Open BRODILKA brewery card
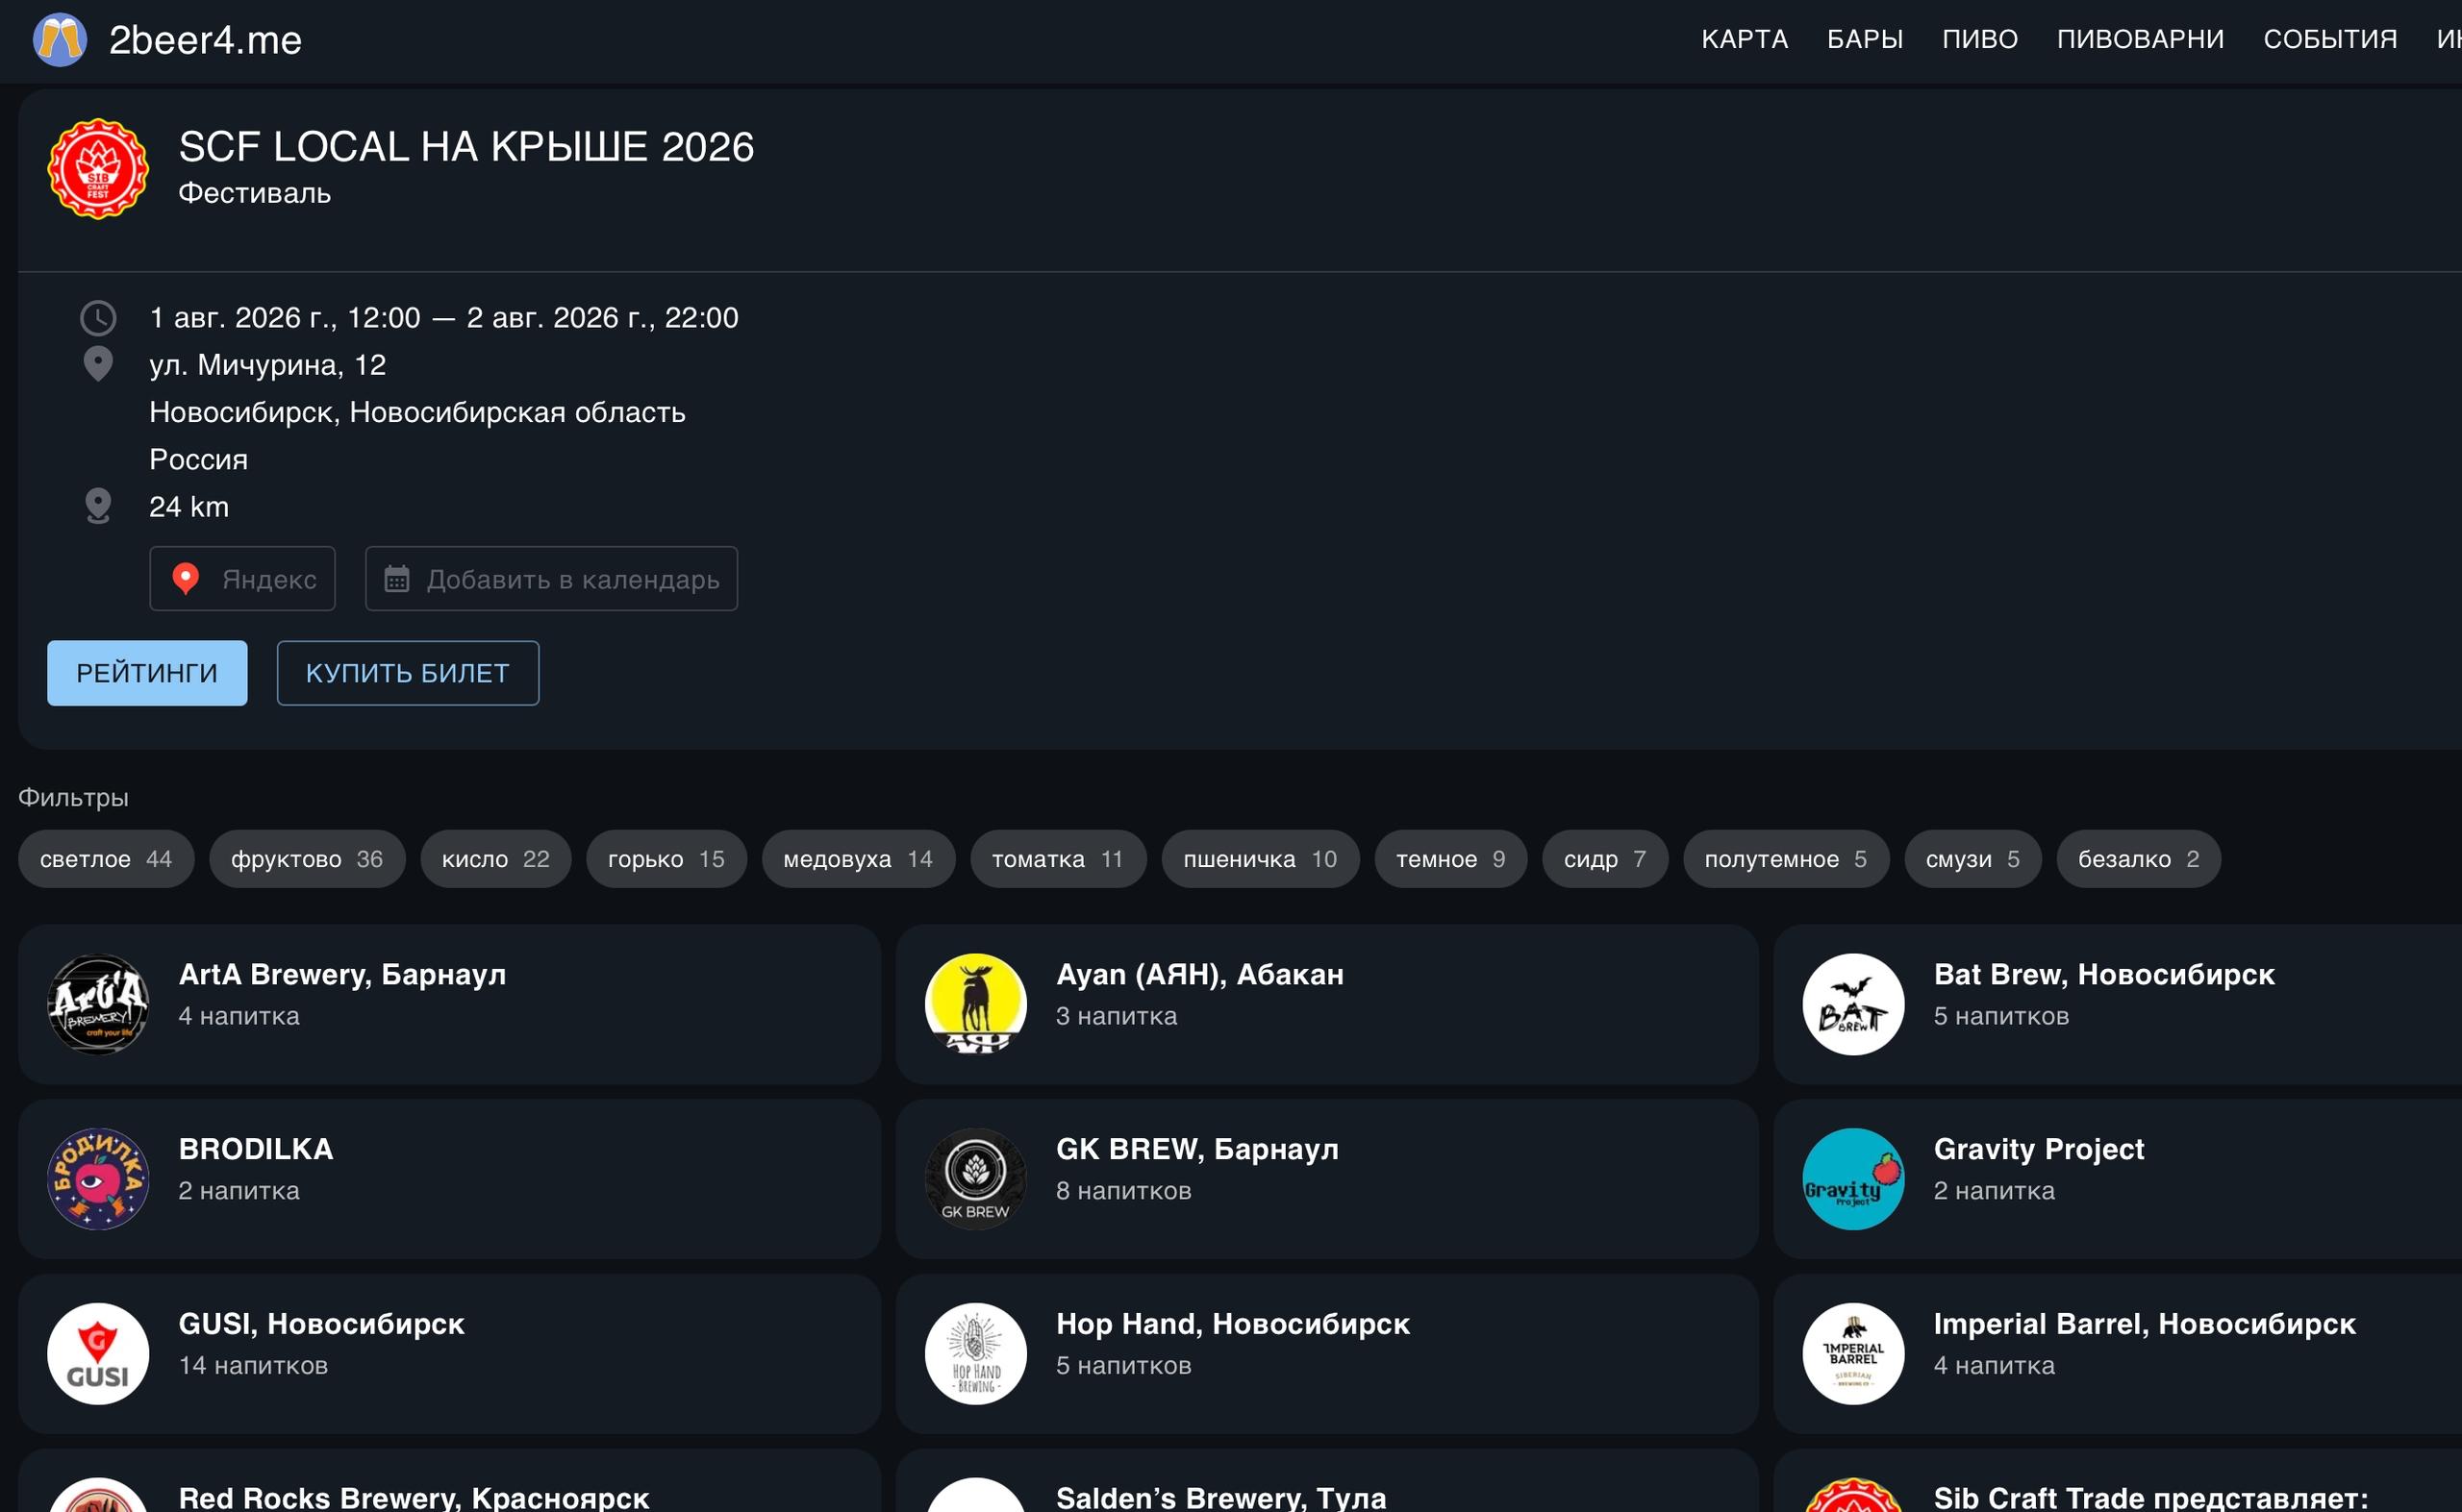Viewport: 2462px width, 1512px height. pos(449,1179)
